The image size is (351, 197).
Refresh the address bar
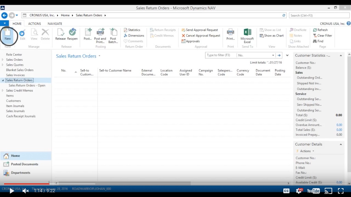pyautogui.click(x=284, y=15)
